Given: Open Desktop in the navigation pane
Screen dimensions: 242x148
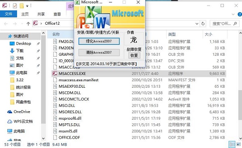Looking at the screenshot, I should point(23,44).
